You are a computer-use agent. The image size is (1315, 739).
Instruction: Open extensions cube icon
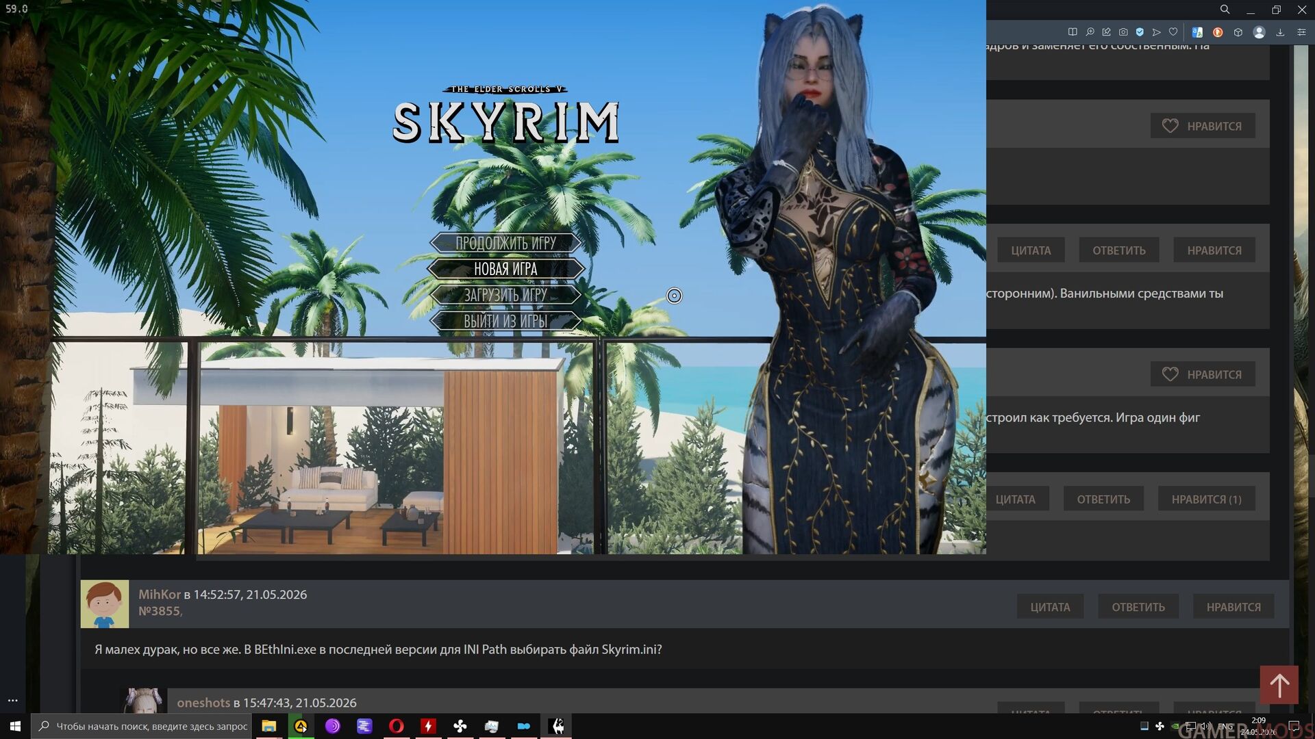click(x=1238, y=32)
